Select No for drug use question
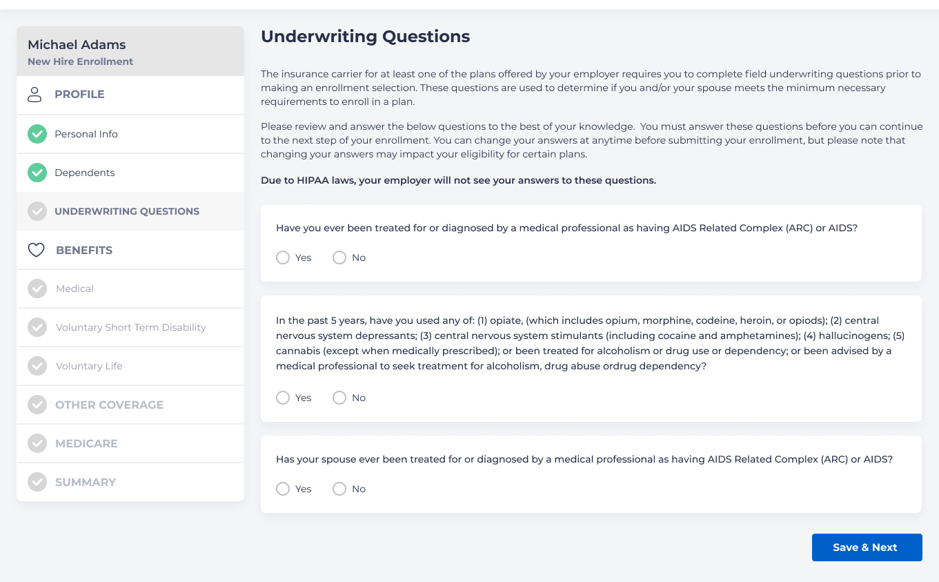 [339, 398]
